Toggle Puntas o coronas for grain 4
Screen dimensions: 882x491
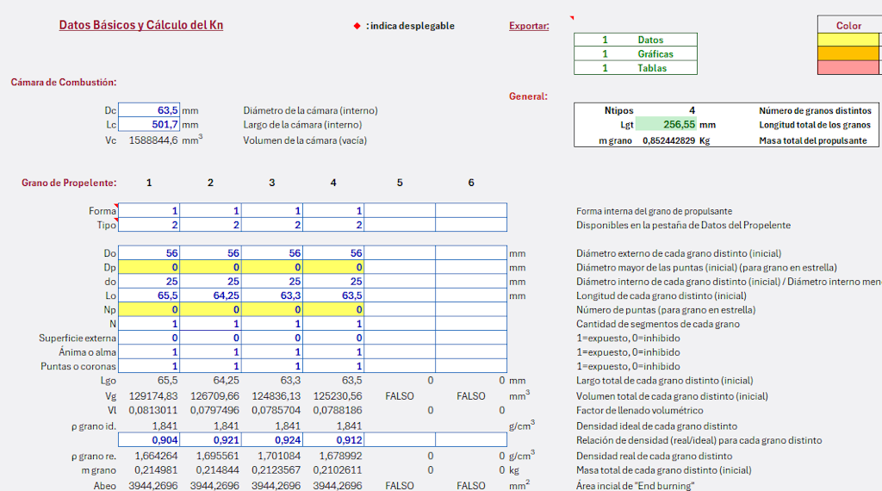point(333,365)
